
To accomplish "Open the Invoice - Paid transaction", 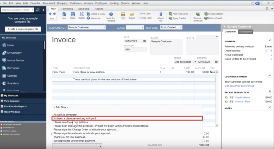I will pyautogui.click(x=243, y=102).
